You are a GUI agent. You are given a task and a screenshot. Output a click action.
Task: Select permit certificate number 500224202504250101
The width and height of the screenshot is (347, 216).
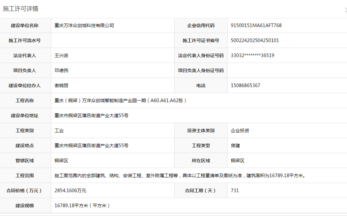coord(255,40)
